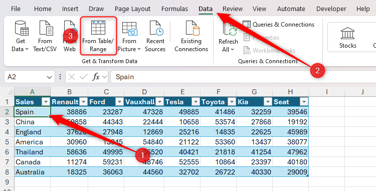Open Tesla column filter dropdown

196,102
